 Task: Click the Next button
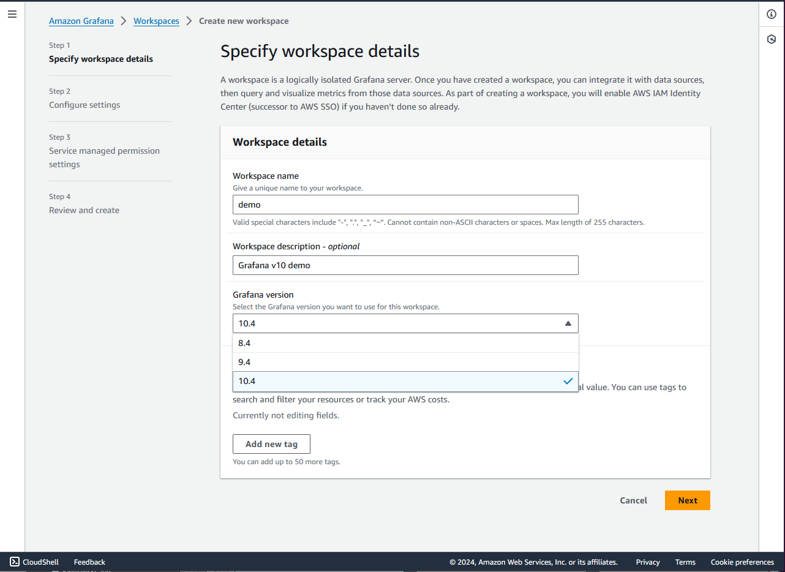tap(687, 500)
